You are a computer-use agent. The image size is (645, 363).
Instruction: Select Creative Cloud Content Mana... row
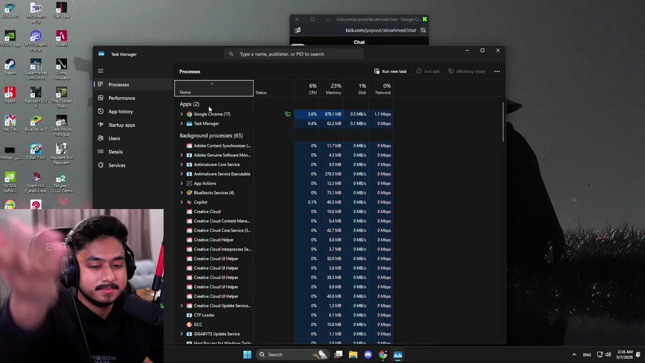click(x=285, y=221)
